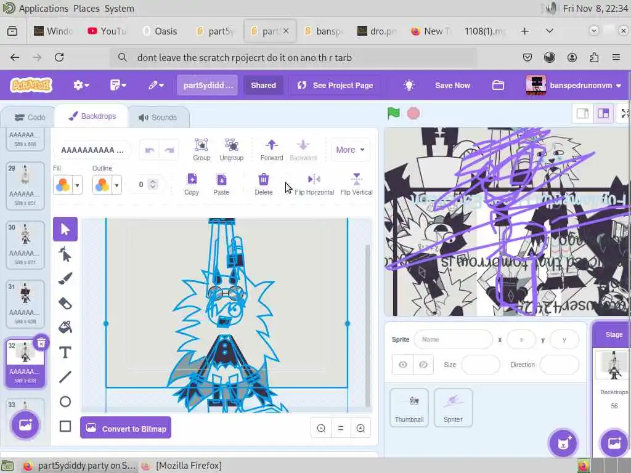Choose the Text tool
Viewport: 631px width, 473px height.
[65, 352]
